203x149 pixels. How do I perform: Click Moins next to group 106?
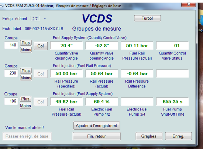coord(25,106)
